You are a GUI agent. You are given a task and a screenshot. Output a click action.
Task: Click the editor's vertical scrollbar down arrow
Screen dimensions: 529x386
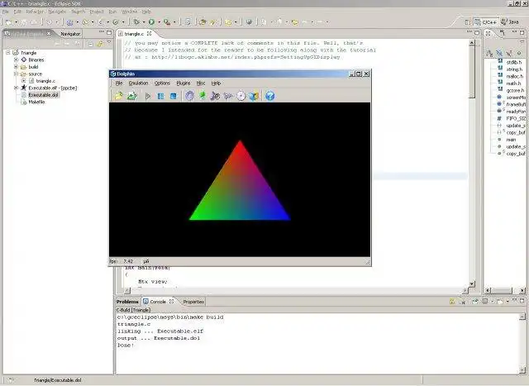click(472, 284)
